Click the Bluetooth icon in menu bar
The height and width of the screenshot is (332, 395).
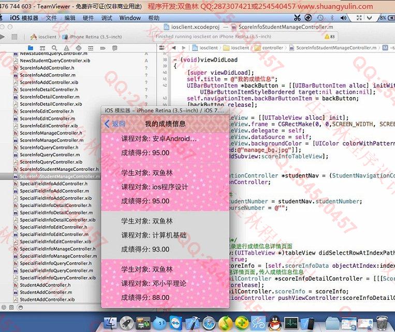(x=331, y=18)
